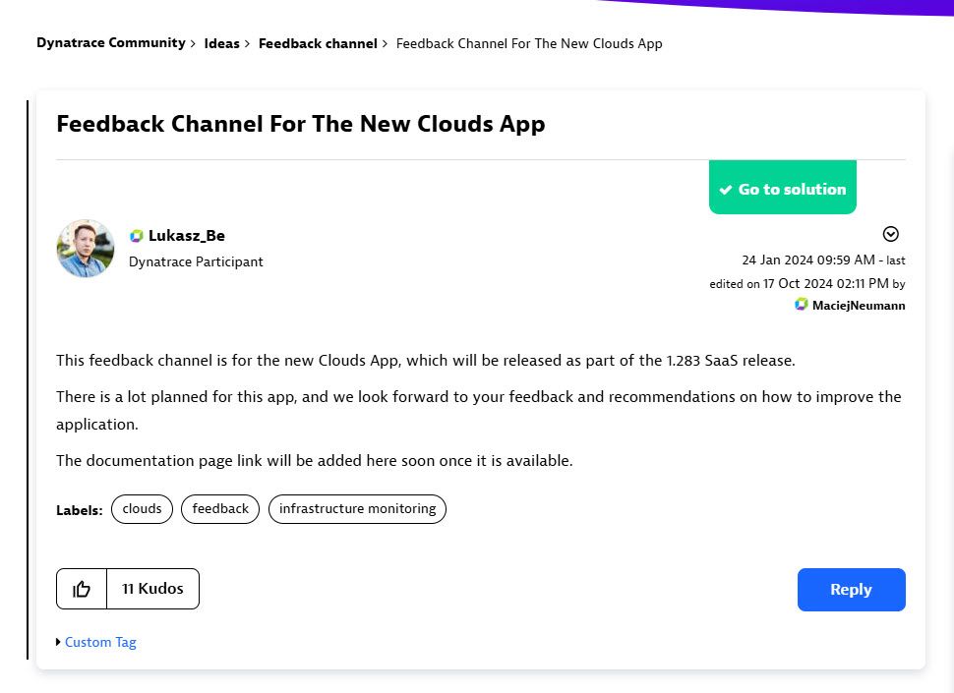
Task: Filter by the feedback label
Action: tap(220, 509)
